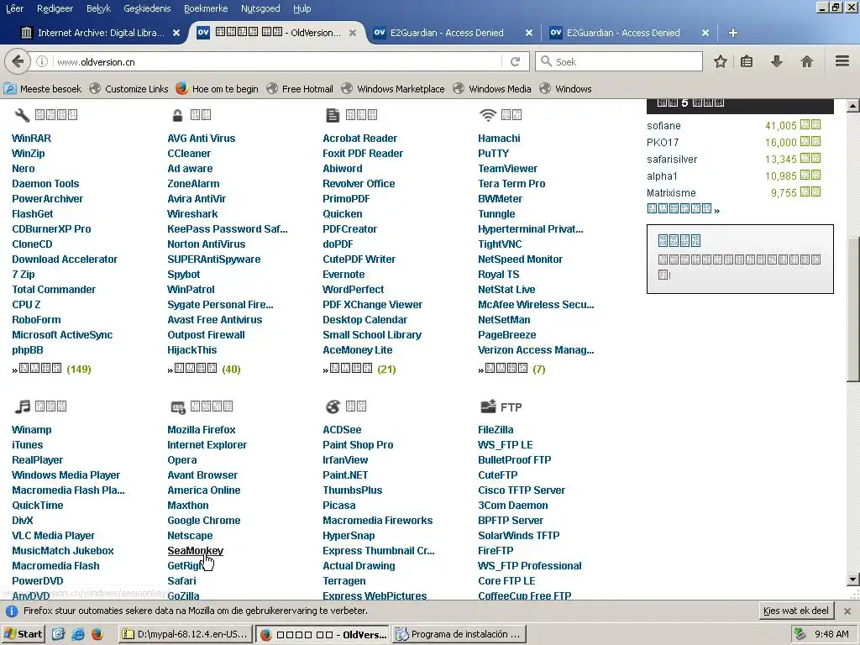Open the Bekyk menu
Screen dimensions: 860x645
click(99, 8)
